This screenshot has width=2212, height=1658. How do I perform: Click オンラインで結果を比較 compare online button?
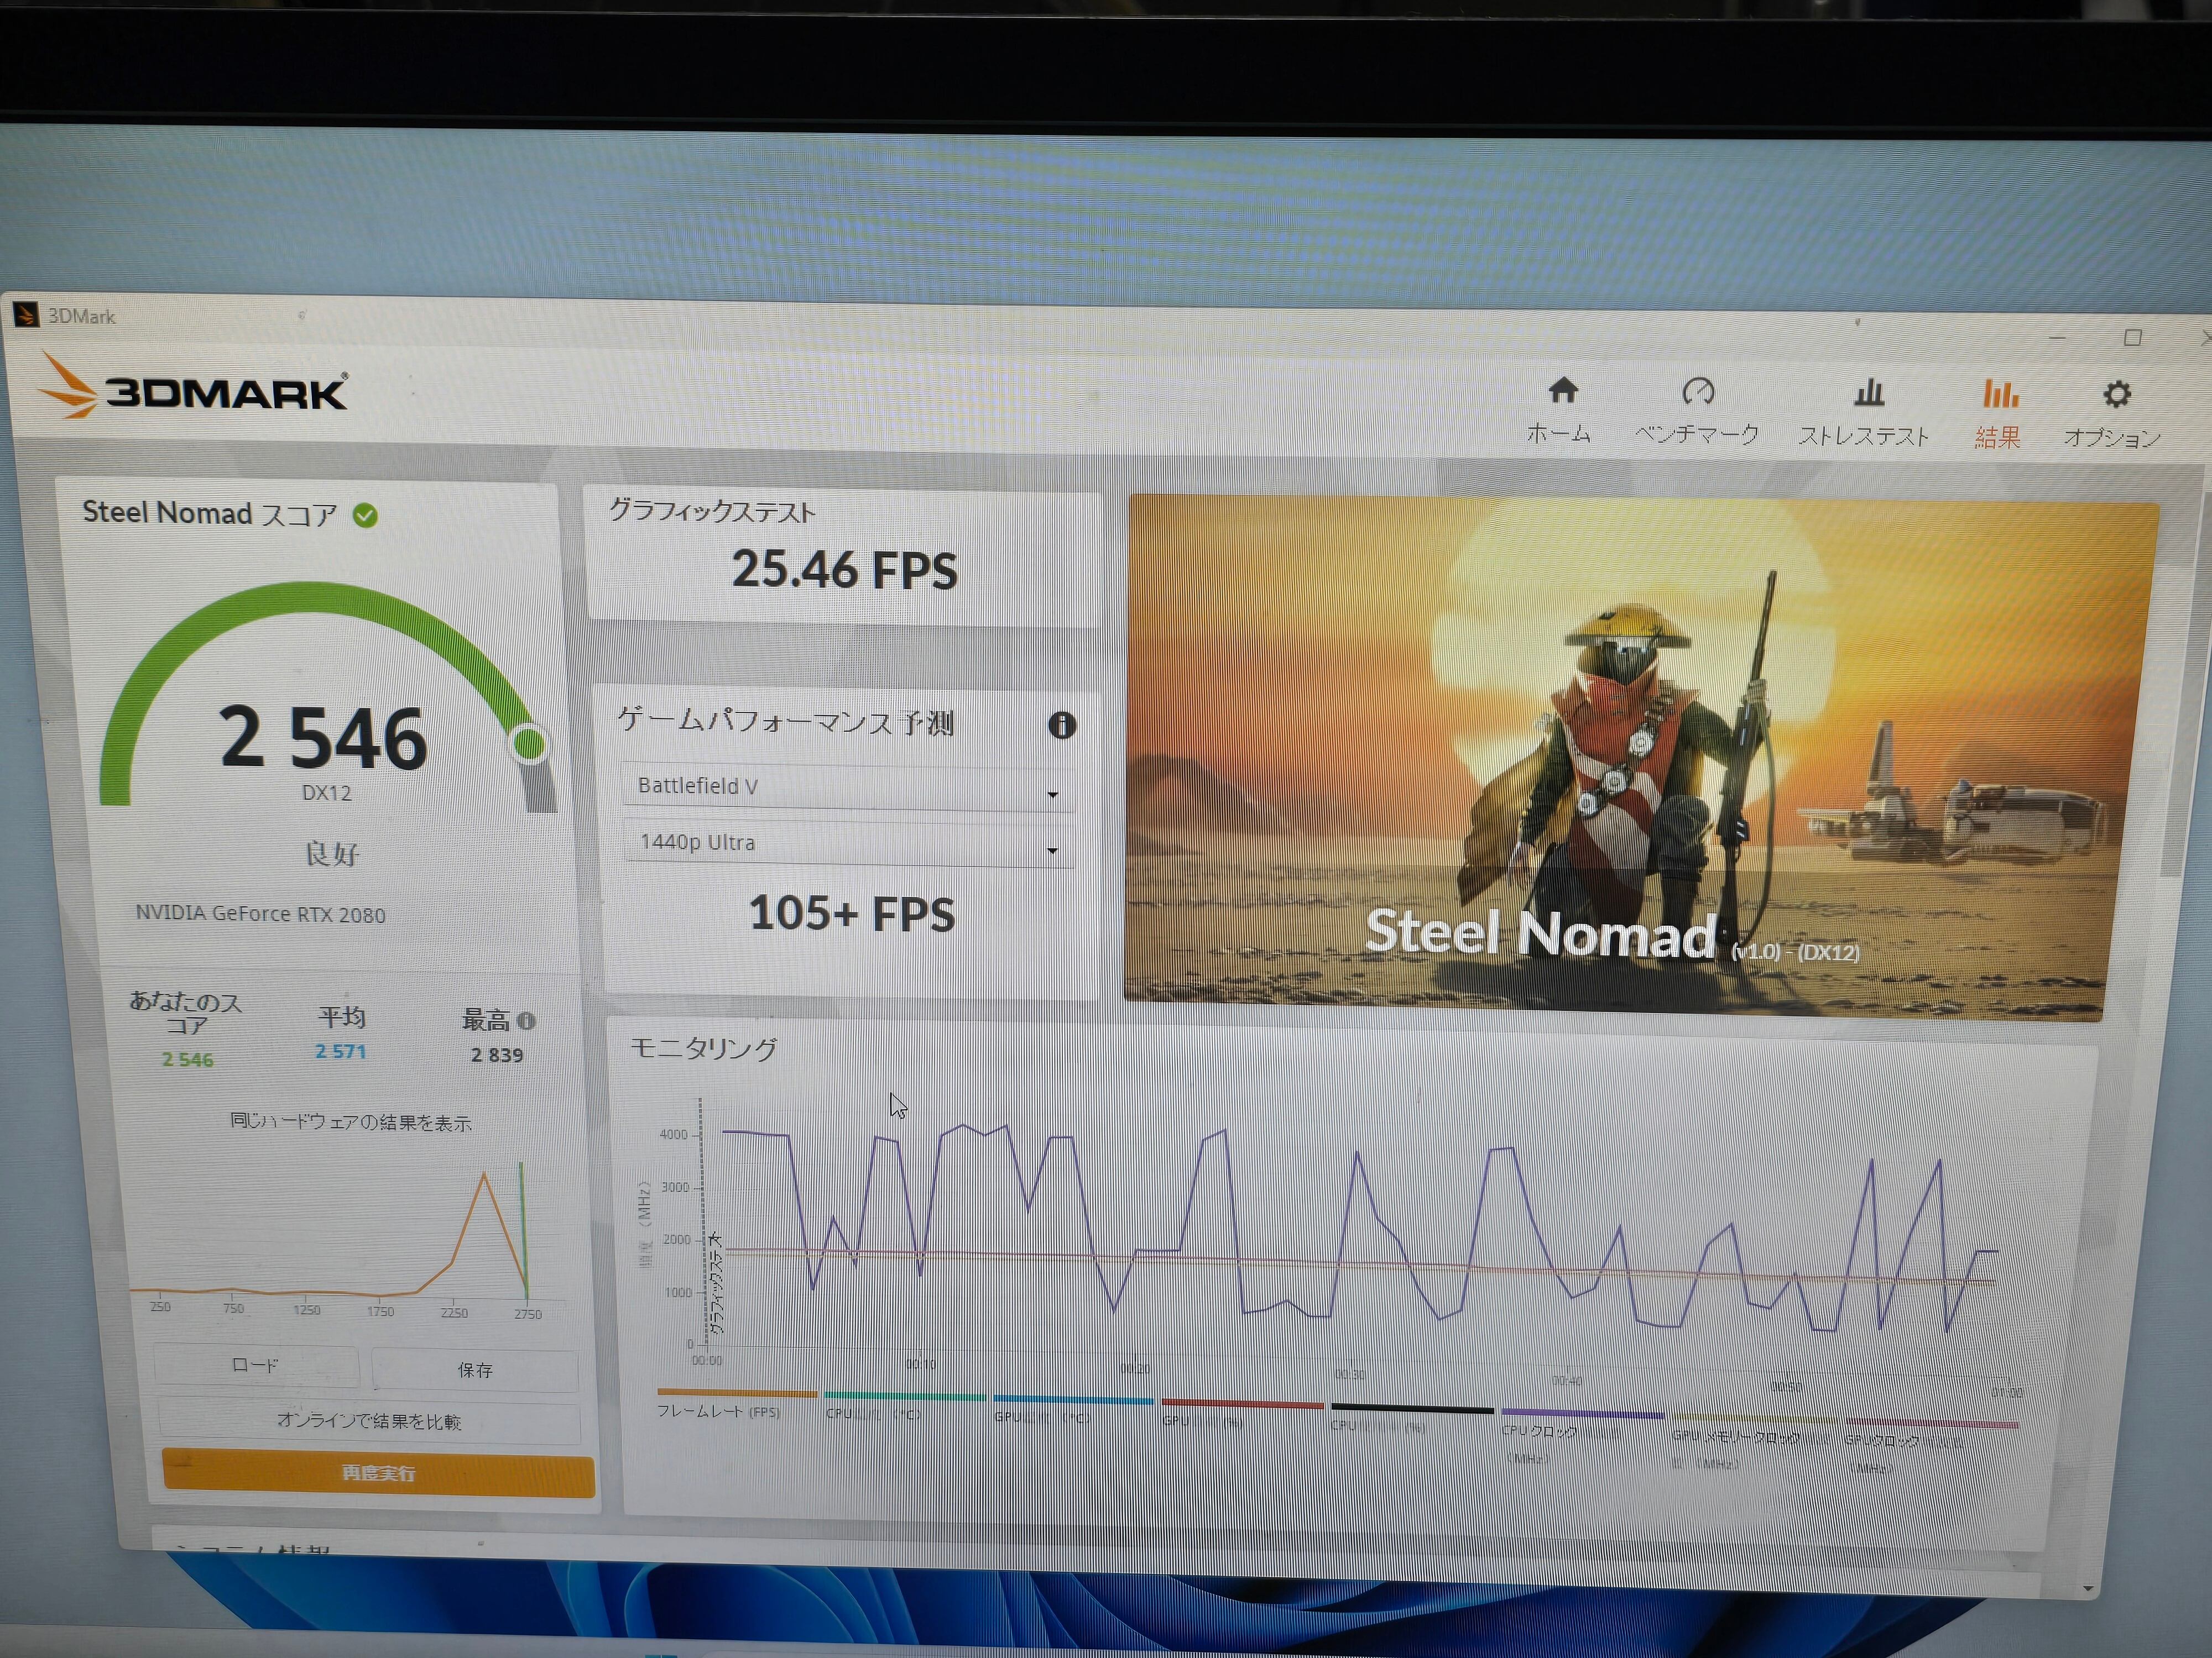[x=369, y=1420]
